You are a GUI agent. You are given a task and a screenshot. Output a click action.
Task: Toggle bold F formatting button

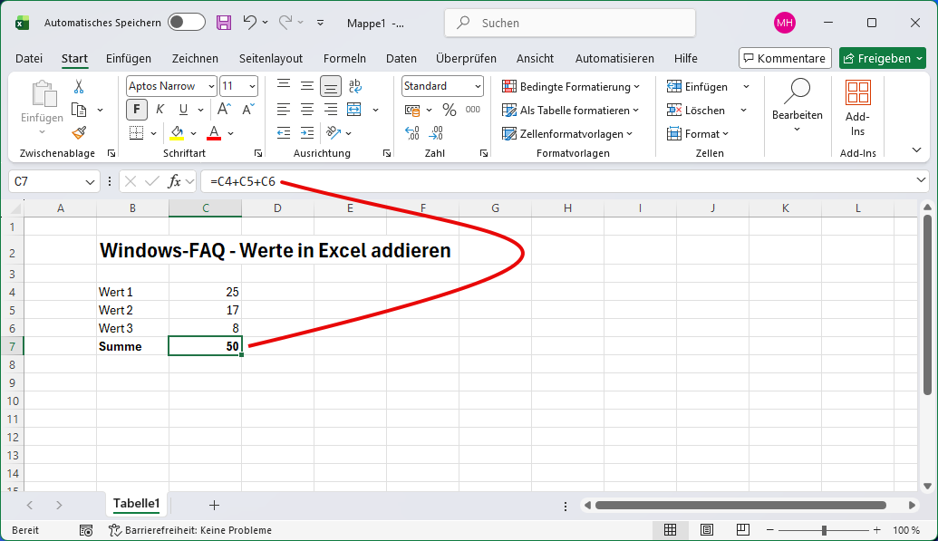[x=136, y=110]
